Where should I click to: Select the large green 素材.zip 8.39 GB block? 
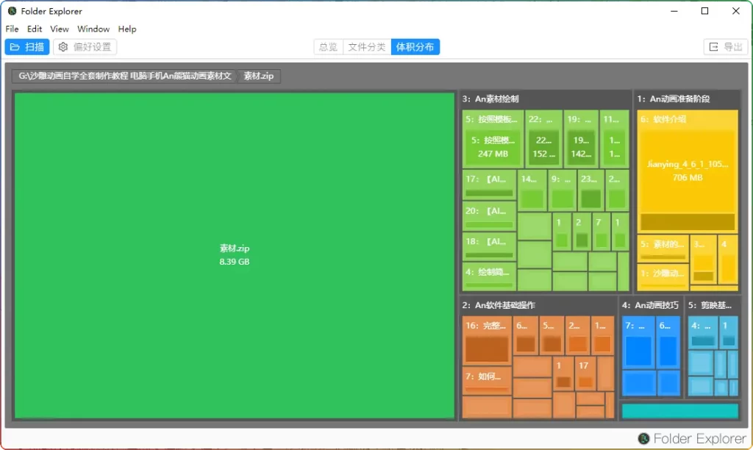coord(234,255)
